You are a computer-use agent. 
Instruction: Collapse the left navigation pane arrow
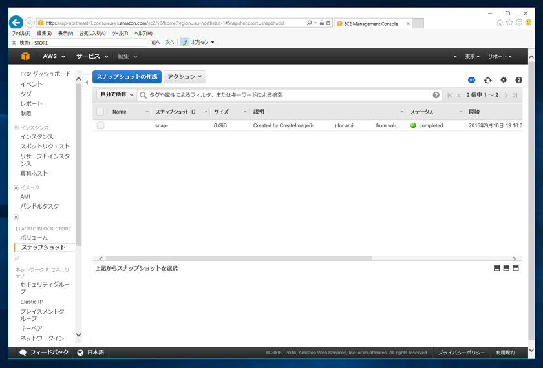coord(87,83)
